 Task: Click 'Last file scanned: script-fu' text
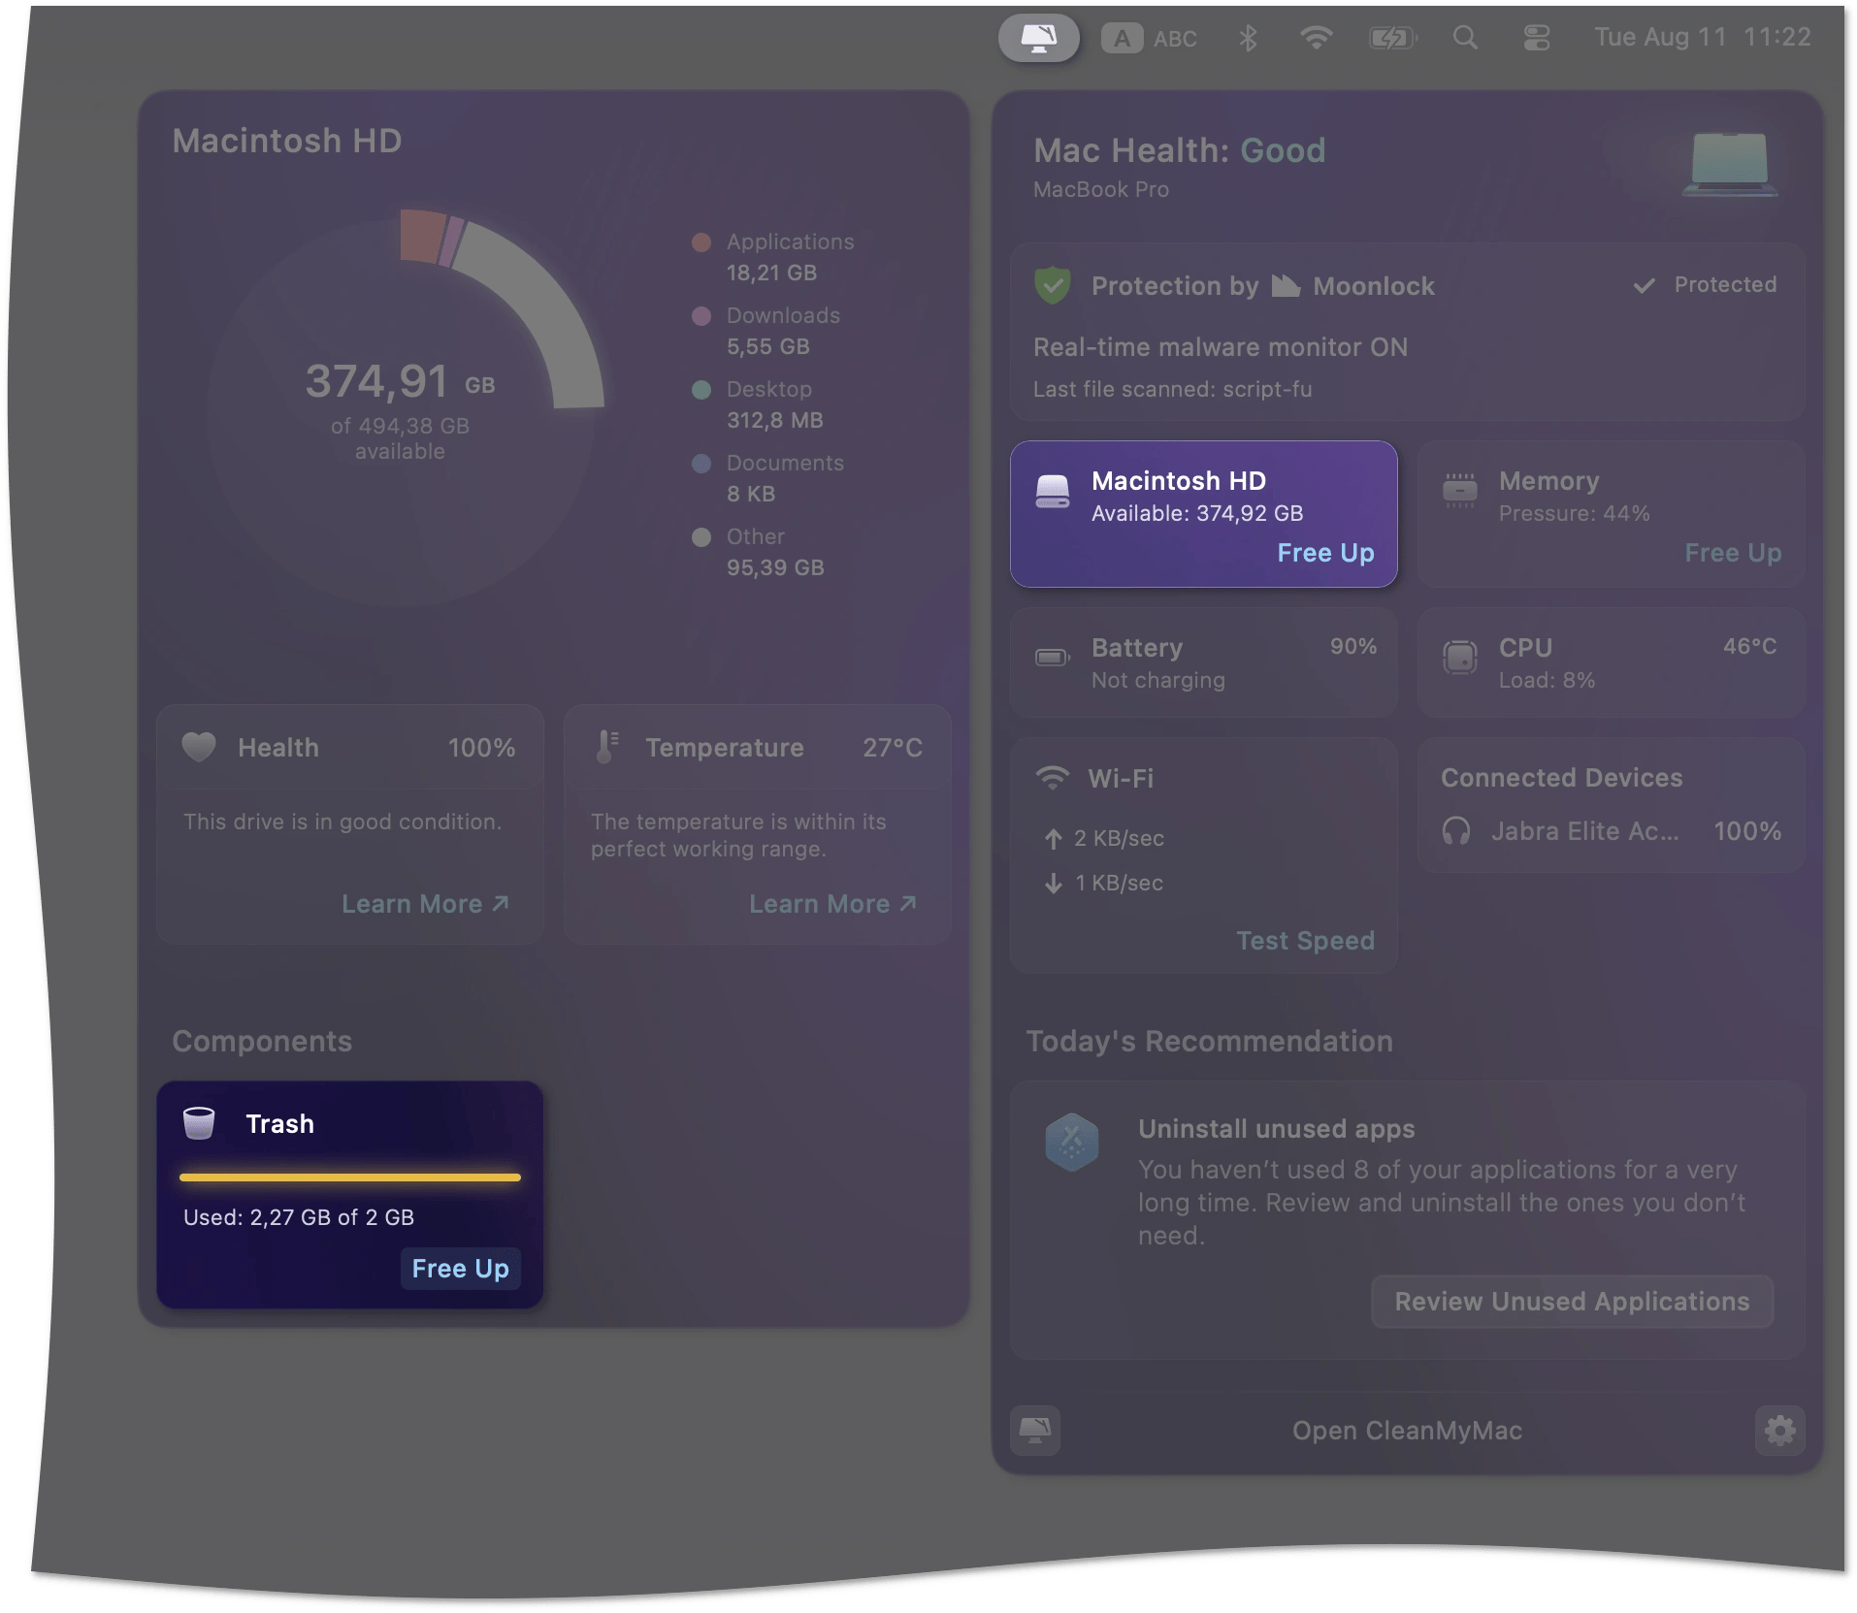point(1172,389)
